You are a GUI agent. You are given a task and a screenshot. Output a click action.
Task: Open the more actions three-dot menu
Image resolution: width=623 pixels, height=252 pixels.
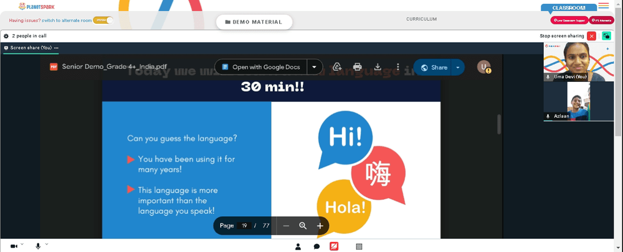[x=397, y=67]
